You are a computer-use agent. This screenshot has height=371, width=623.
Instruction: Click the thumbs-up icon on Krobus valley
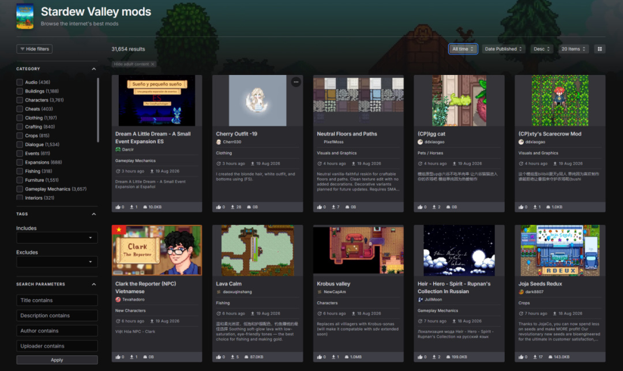[x=320, y=357]
